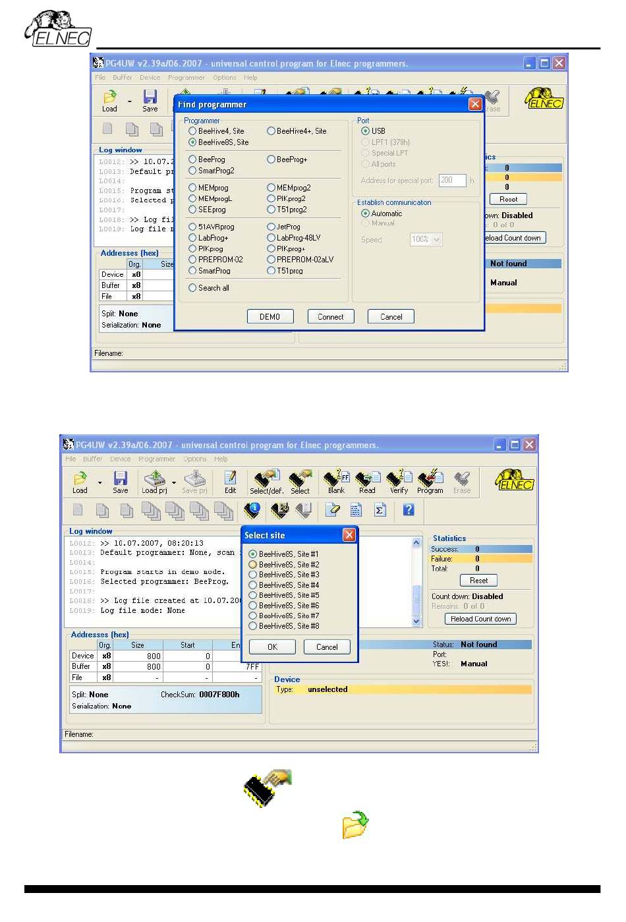Image resolution: width=626 pixels, height=922 pixels.
Task: Click Reset button in the upper window
Action: coord(508,199)
